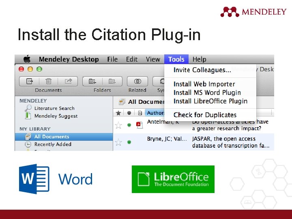Screen dimensions: 292x219
Task: Click the Sync toolbar icon
Action: click(162, 81)
